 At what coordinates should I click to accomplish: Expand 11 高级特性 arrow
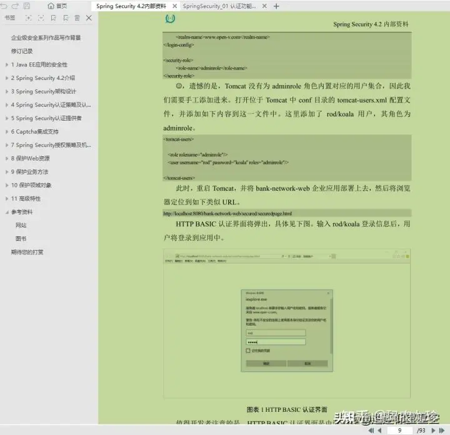coord(7,198)
